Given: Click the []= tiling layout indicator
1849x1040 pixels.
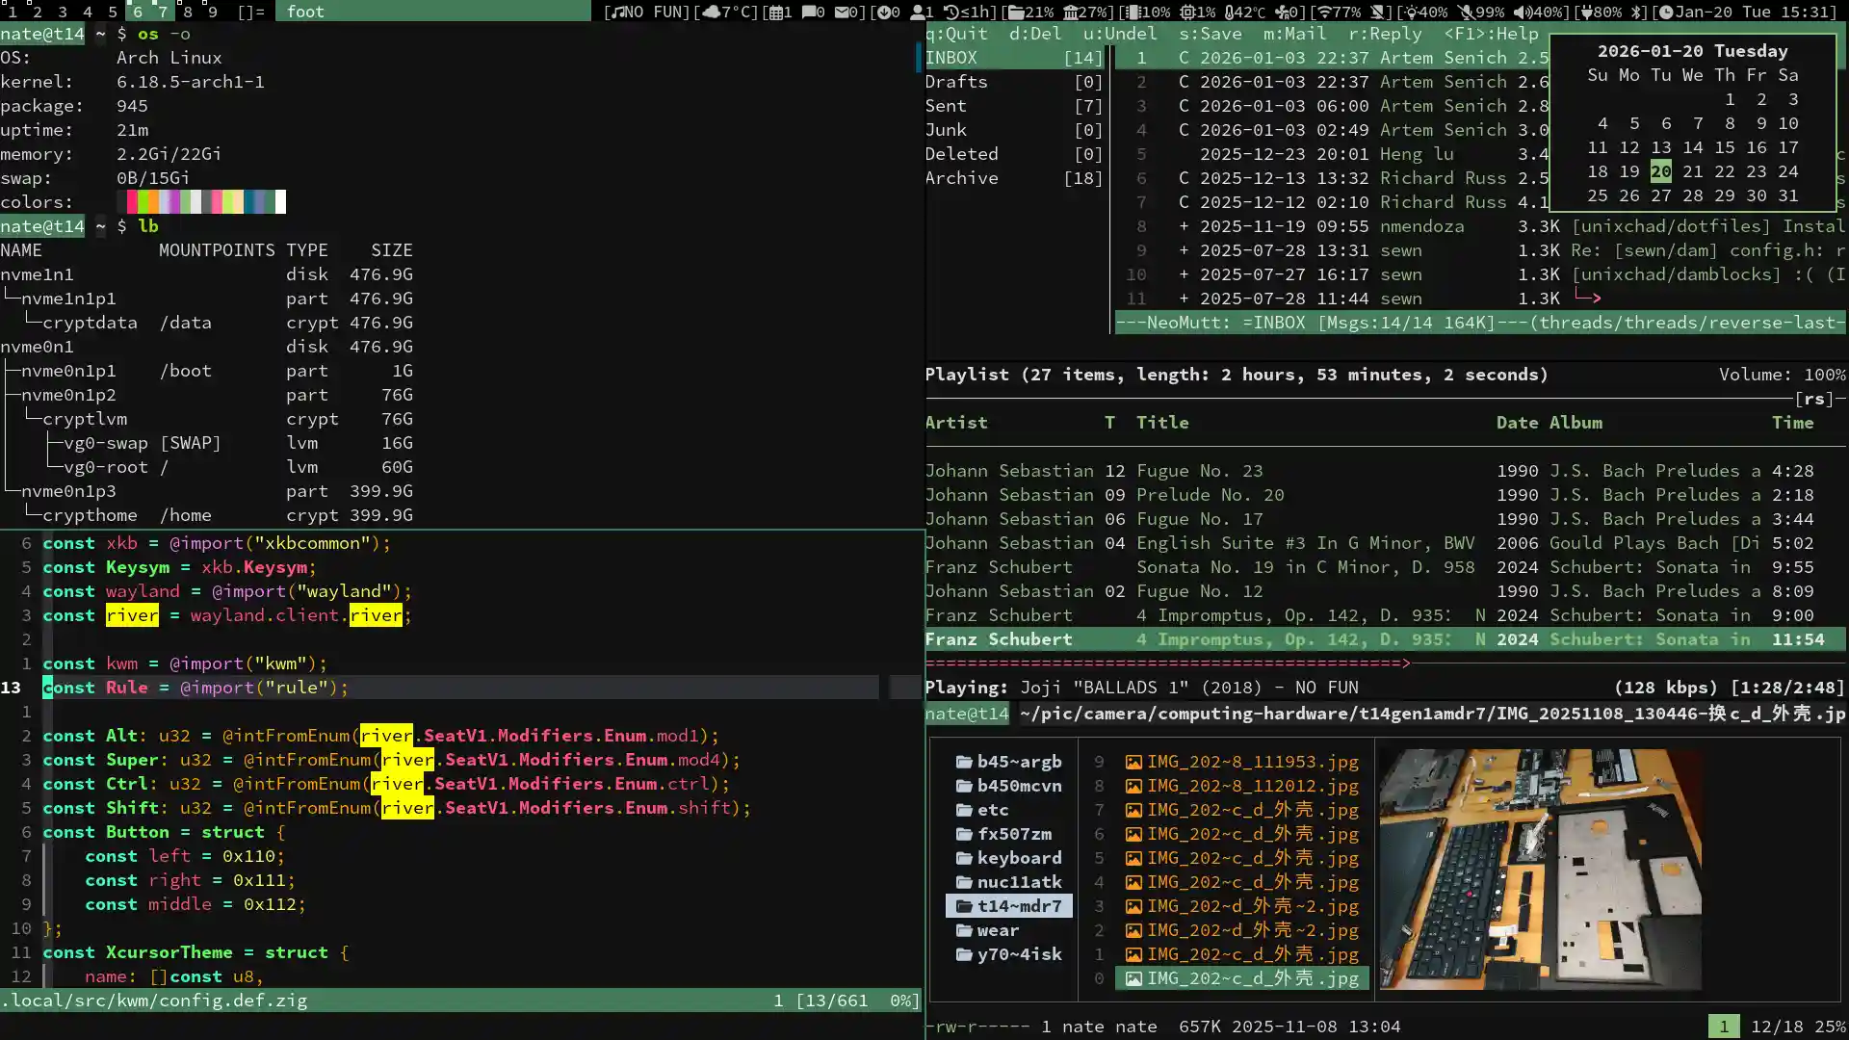Looking at the screenshot, I should (x=250, y=12).
